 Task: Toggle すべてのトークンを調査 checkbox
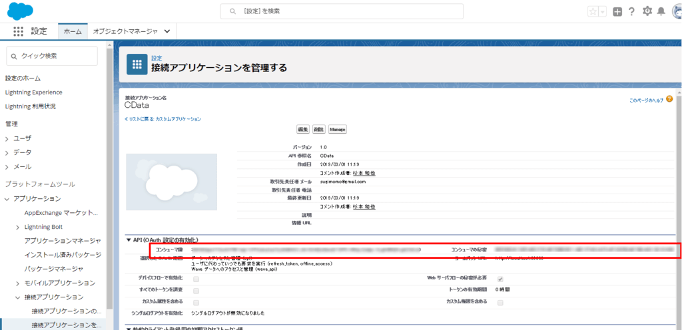coord(196,291)
